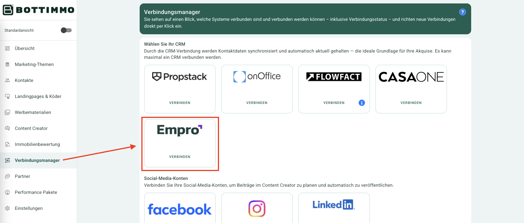The height and width of the screenshot is (223, 524).
Task: Click the Performance Pakete gauge icon
Action: coord(7,192)
